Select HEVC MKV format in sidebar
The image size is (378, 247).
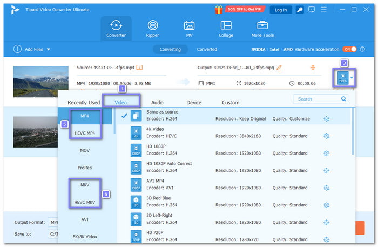point(85,202)
